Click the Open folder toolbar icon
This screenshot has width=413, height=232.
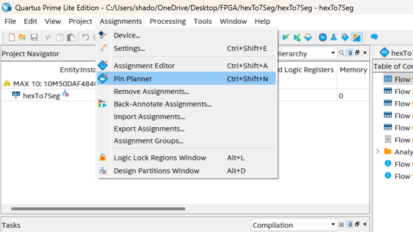(22, 38)
